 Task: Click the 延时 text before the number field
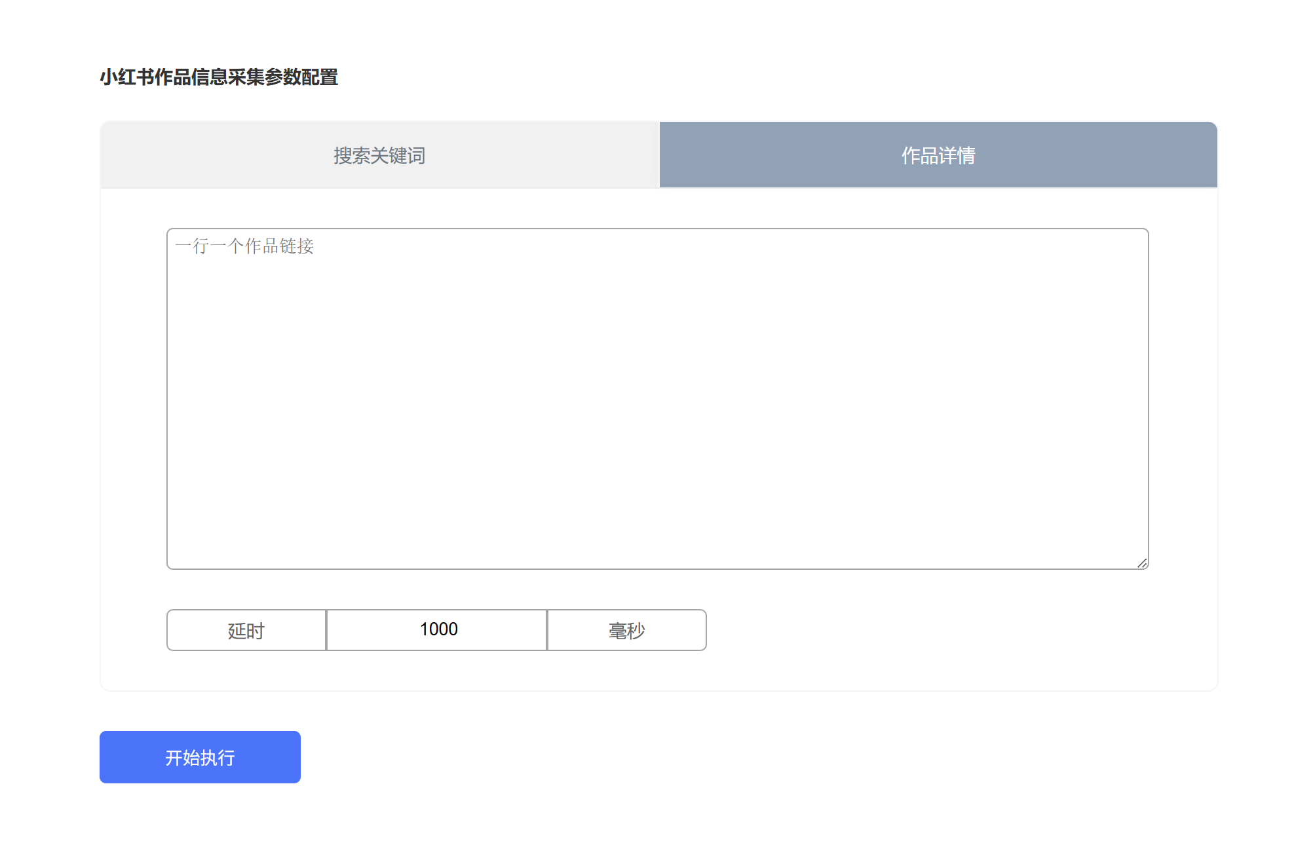(246, 631)
